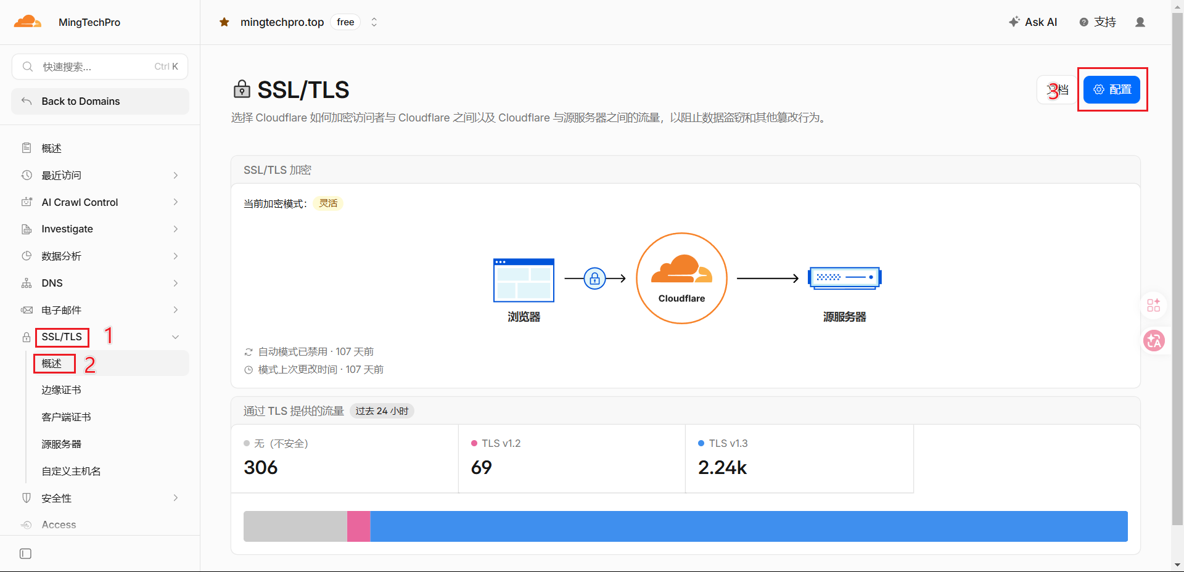Viewport: 1184px width, 572px height.
Task: Click the pink TLS v1.2 bar segment
Action: [359, 526]
